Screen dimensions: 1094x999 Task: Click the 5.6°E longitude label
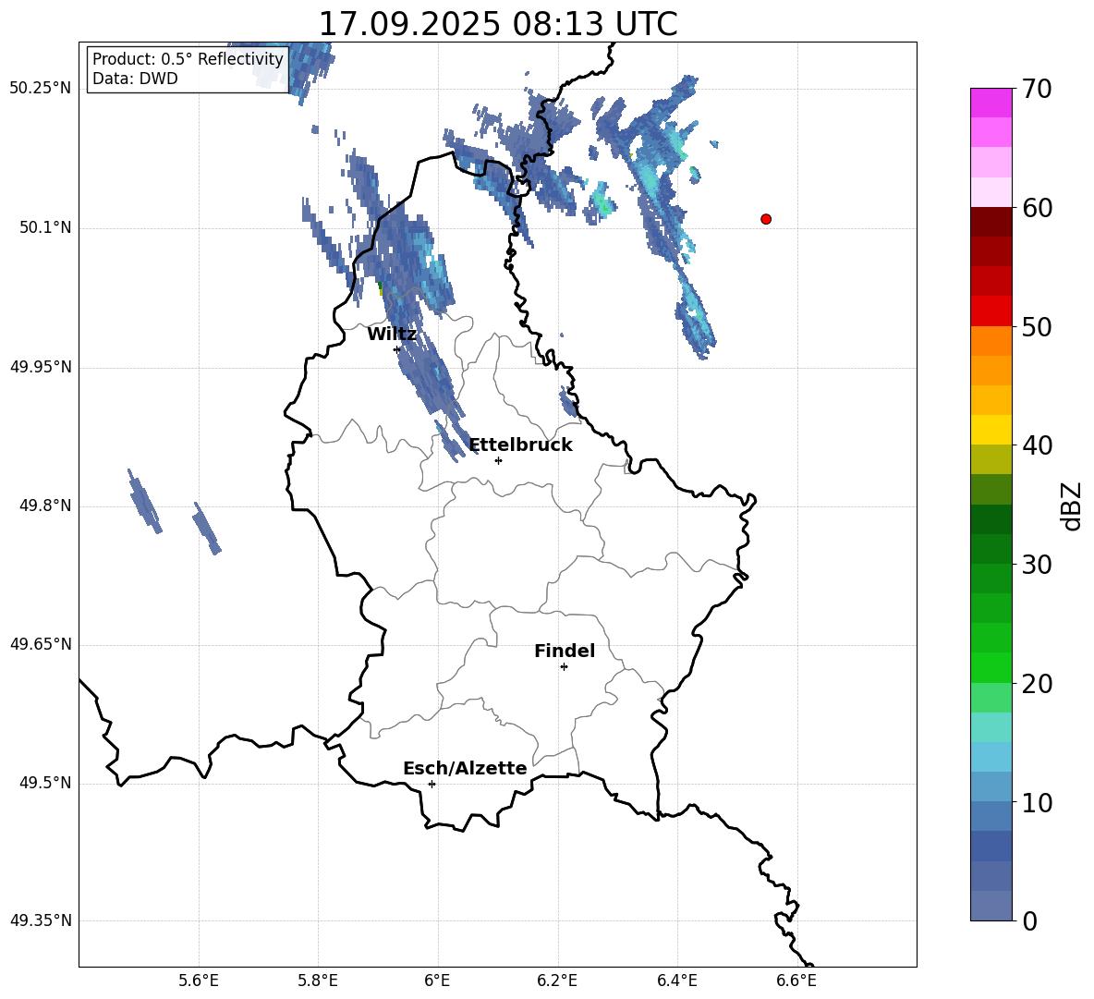click(199, 981)
